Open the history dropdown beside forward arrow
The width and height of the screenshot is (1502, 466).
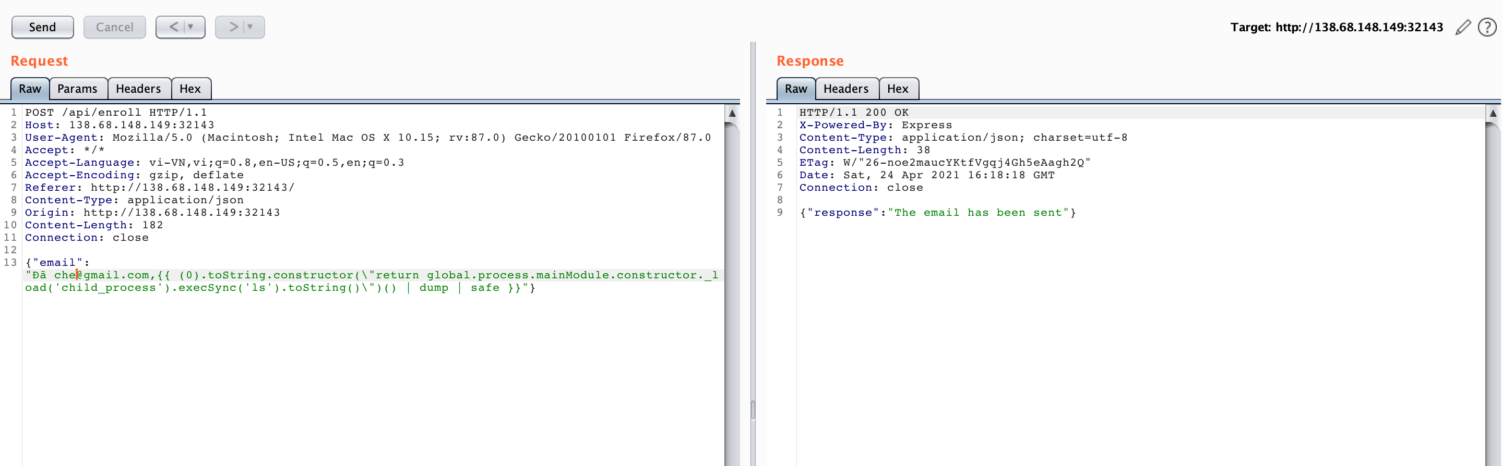click(251, 28)
